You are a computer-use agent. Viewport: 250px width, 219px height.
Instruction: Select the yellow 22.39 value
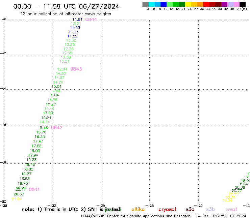[x=230, y=197]
